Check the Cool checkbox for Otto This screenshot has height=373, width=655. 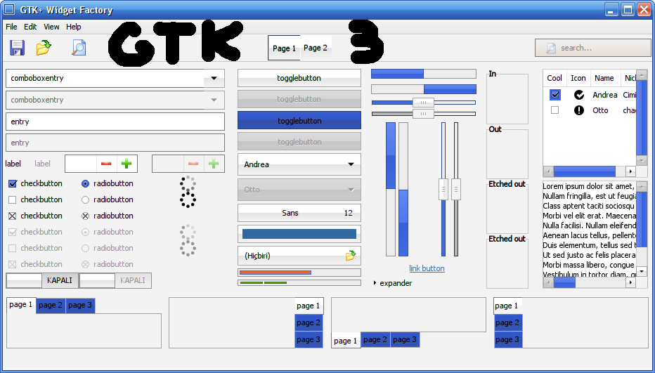[x=555, y=110]
